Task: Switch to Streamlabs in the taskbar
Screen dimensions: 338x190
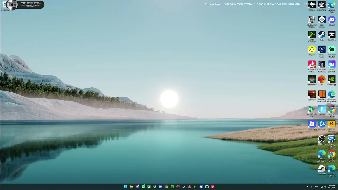Action: (x=207, y=187)
